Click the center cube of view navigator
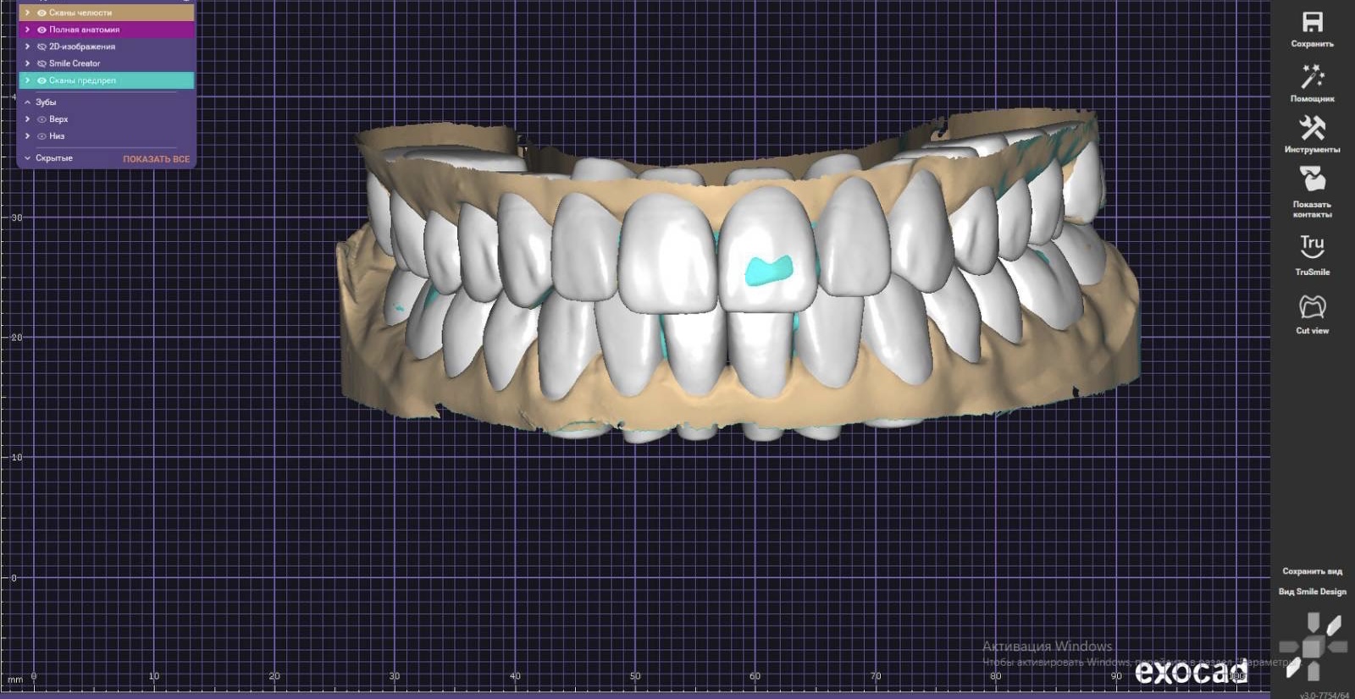This screenshot has height=699, width=1355. pos(1312,647)
